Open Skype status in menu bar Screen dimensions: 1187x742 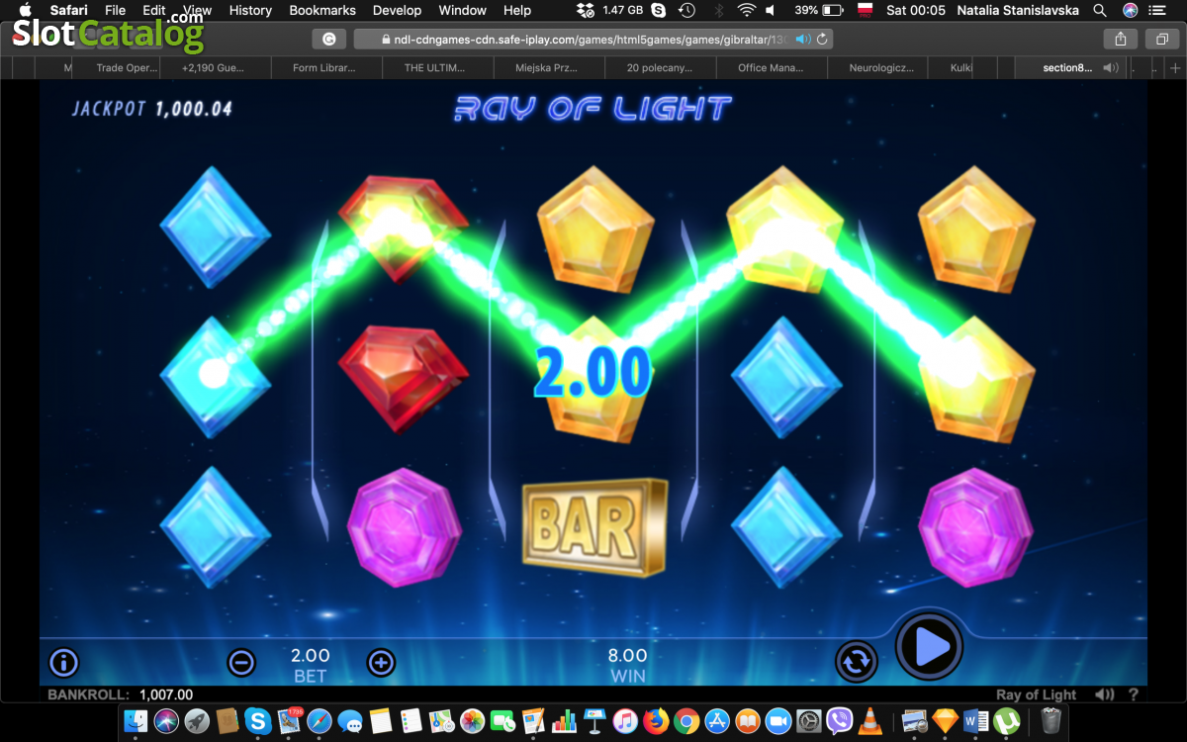tap(658, 10)
